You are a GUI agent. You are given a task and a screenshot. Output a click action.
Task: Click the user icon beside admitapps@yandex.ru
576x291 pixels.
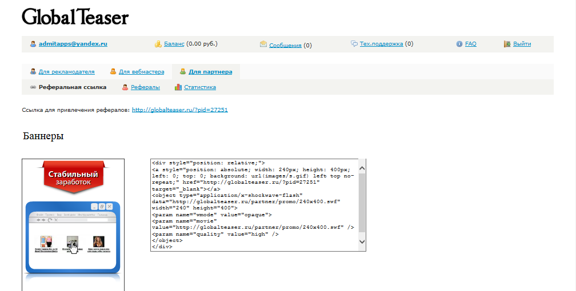coord(33,44)
